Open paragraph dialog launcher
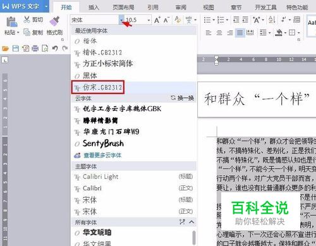 (x=298, y=40)
